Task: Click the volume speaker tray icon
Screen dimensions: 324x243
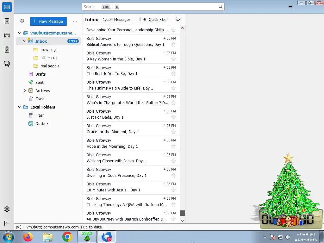Action: tap(288, 237)
